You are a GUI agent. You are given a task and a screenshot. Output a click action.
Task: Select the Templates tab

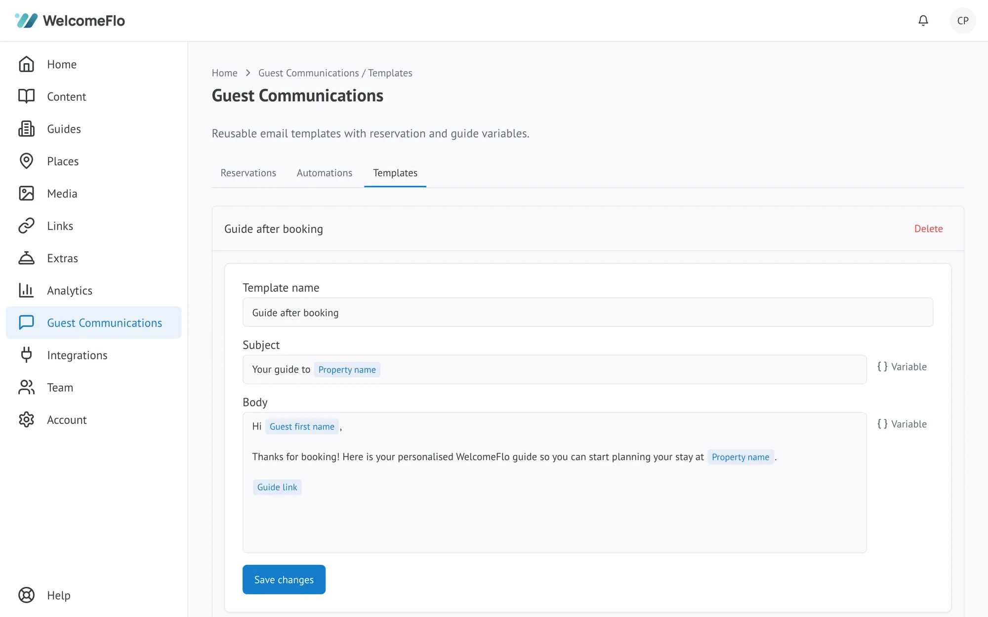pos(395,173)
